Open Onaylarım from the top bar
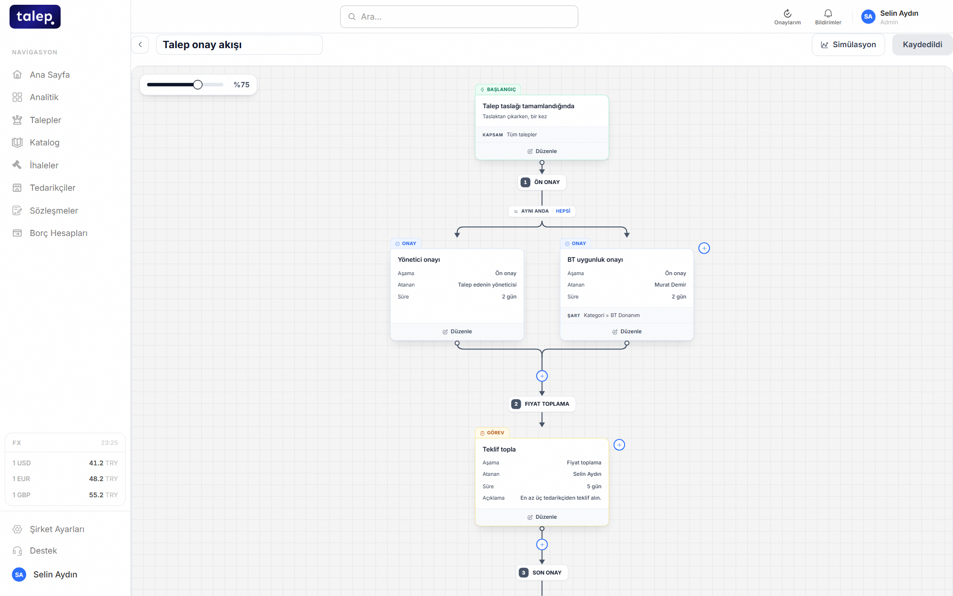Screen dimensions: 953x596 (787, 17)
